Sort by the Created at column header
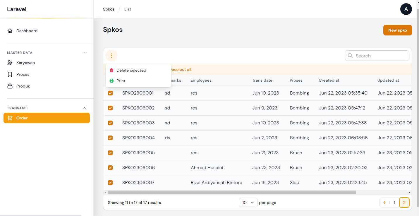 click(329, 80)
